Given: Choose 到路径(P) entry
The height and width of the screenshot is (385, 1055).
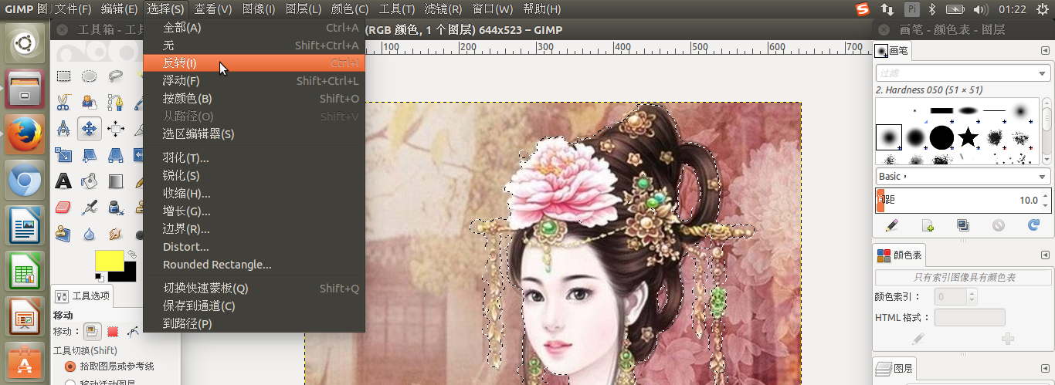Looking at the screenshot, I should click(x=254, y=323).
